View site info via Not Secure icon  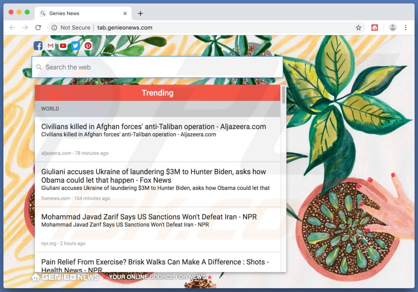(x=54, y=28)
